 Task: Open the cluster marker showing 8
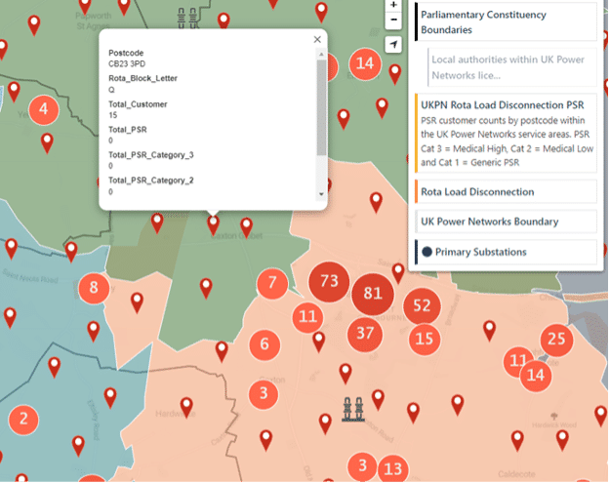[94, 287]
